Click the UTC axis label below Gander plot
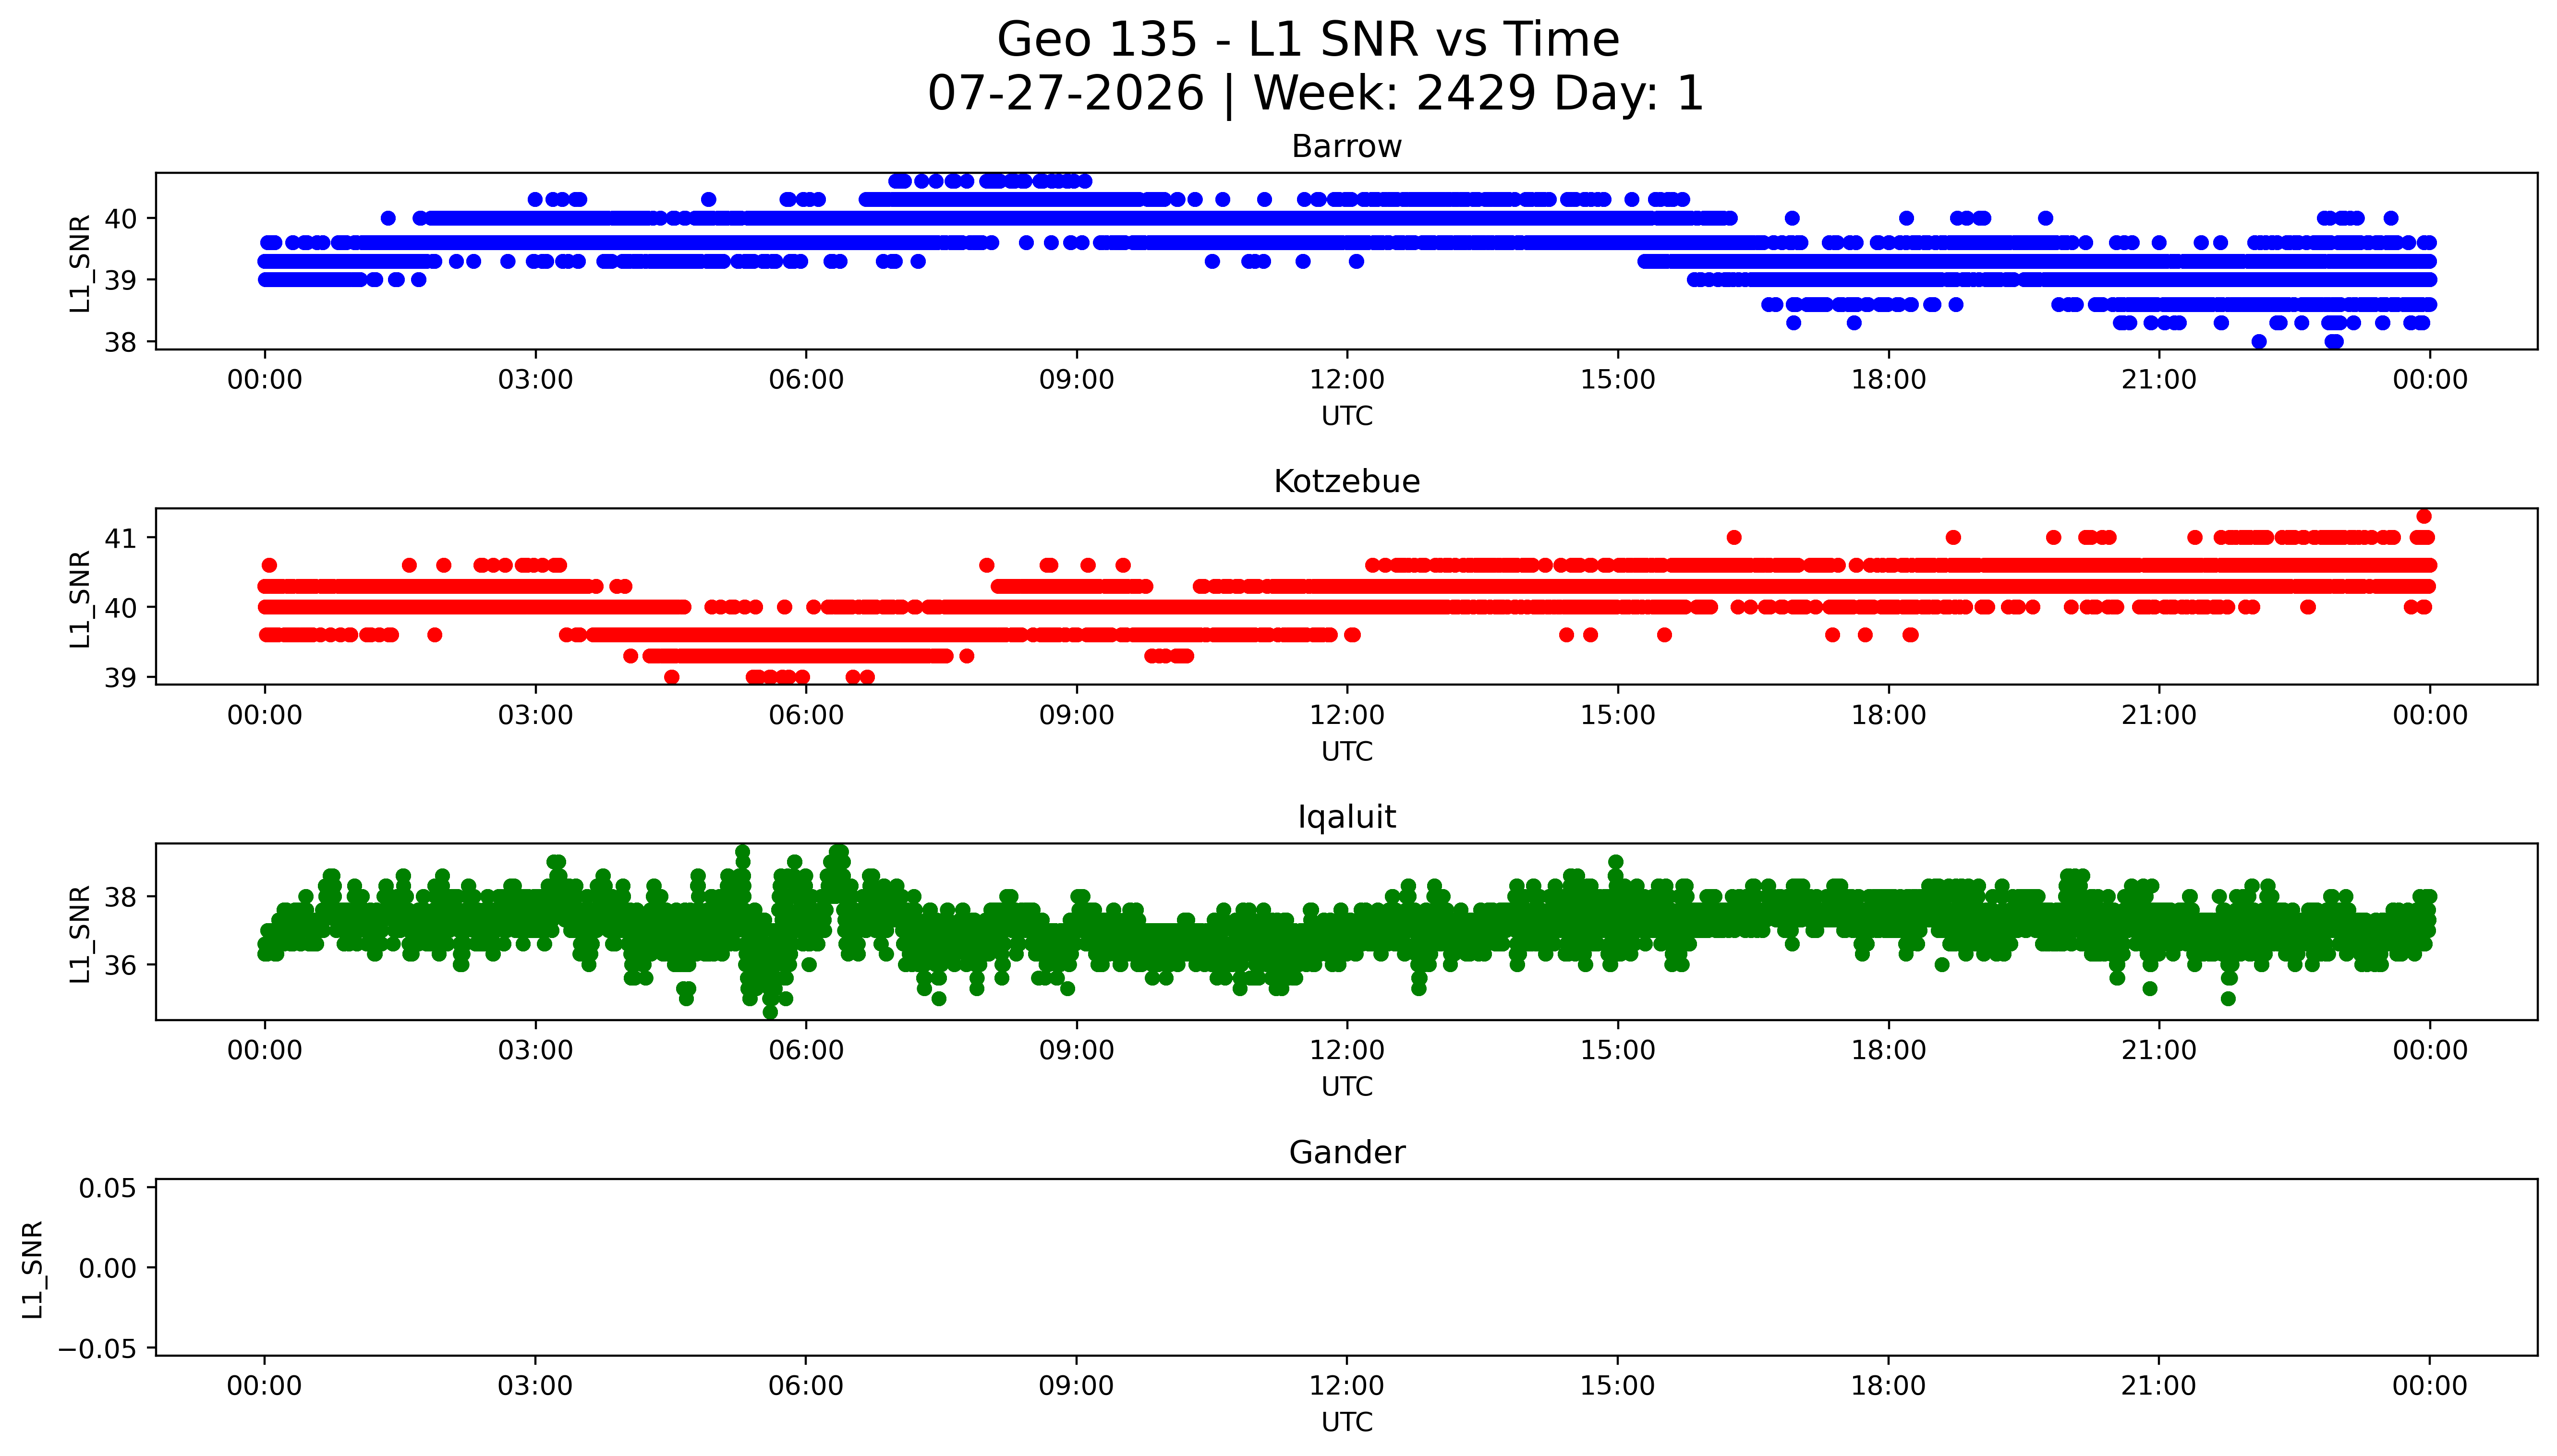2557x1456 pixels. click(x=1347, y=1422)
